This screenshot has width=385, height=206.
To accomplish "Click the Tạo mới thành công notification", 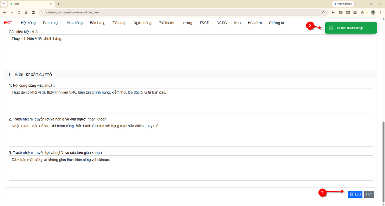I will pos(351,28).
